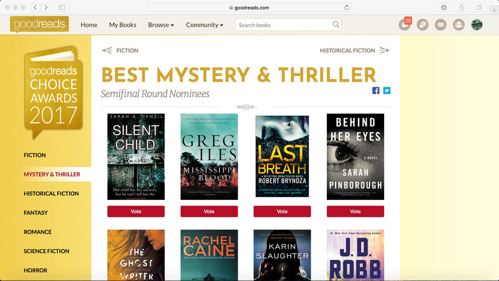Select Historical Fiction in sidebar

(x=51, y=193)
